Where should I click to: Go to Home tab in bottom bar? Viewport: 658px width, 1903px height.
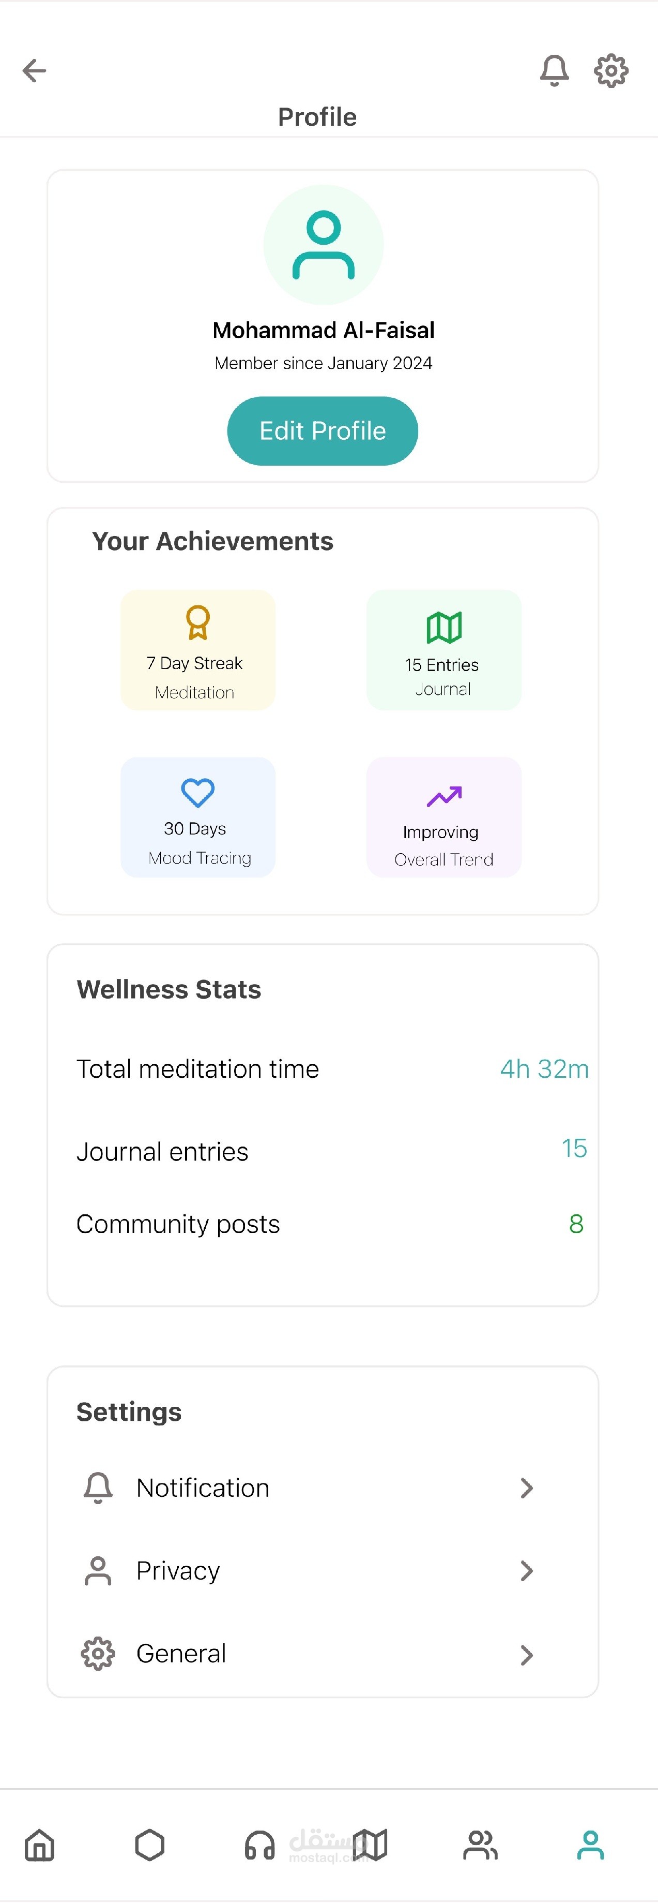pos(40,1845)
